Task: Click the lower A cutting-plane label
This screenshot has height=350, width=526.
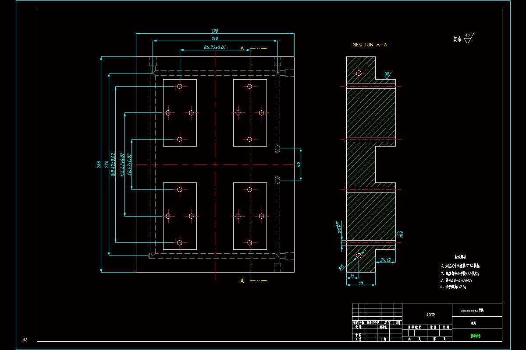Action: (x=242, y=281)
